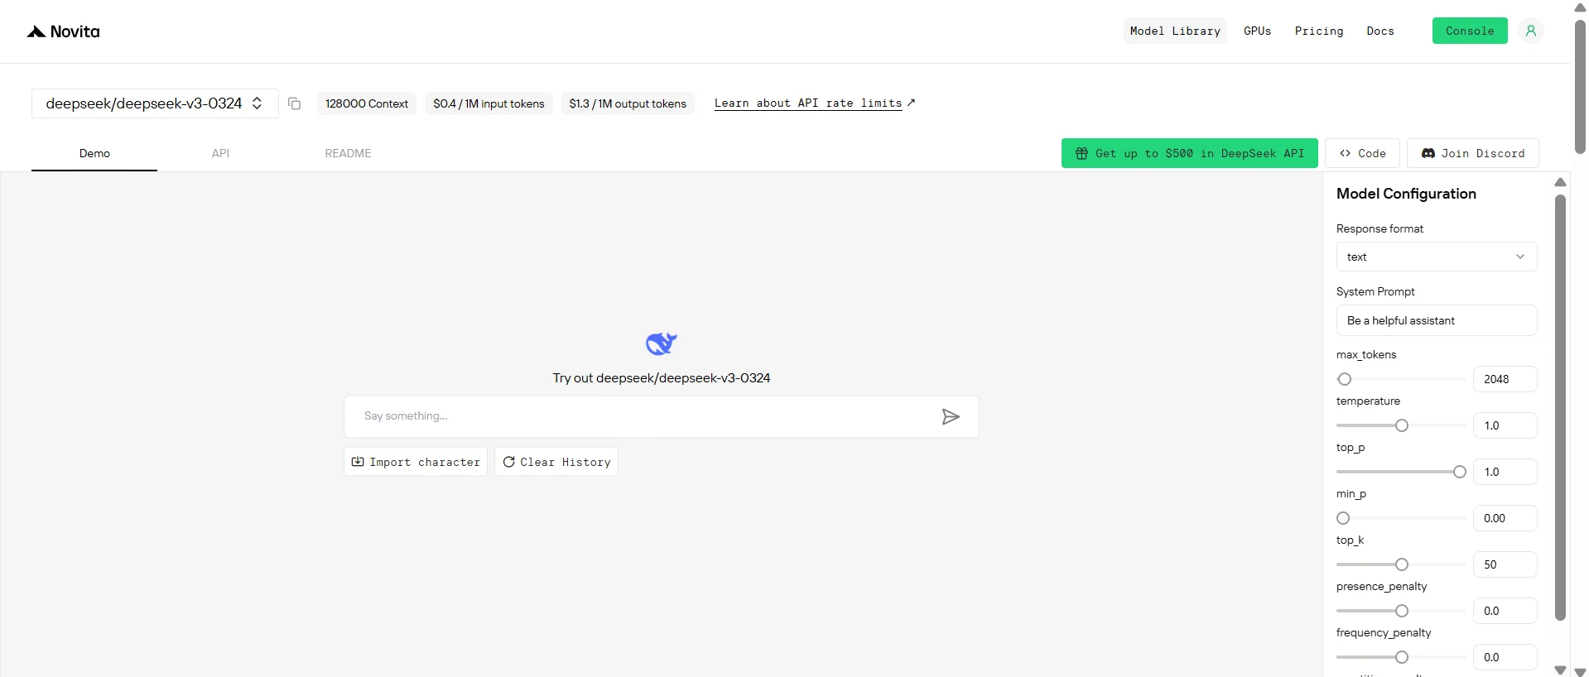Screen dimensions: 1589x677
Task: Click the $0.4 / 1M input tokens badge
Action: click(489, 103)
